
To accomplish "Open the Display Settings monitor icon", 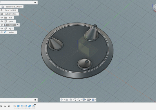I will tap(84, 100).
